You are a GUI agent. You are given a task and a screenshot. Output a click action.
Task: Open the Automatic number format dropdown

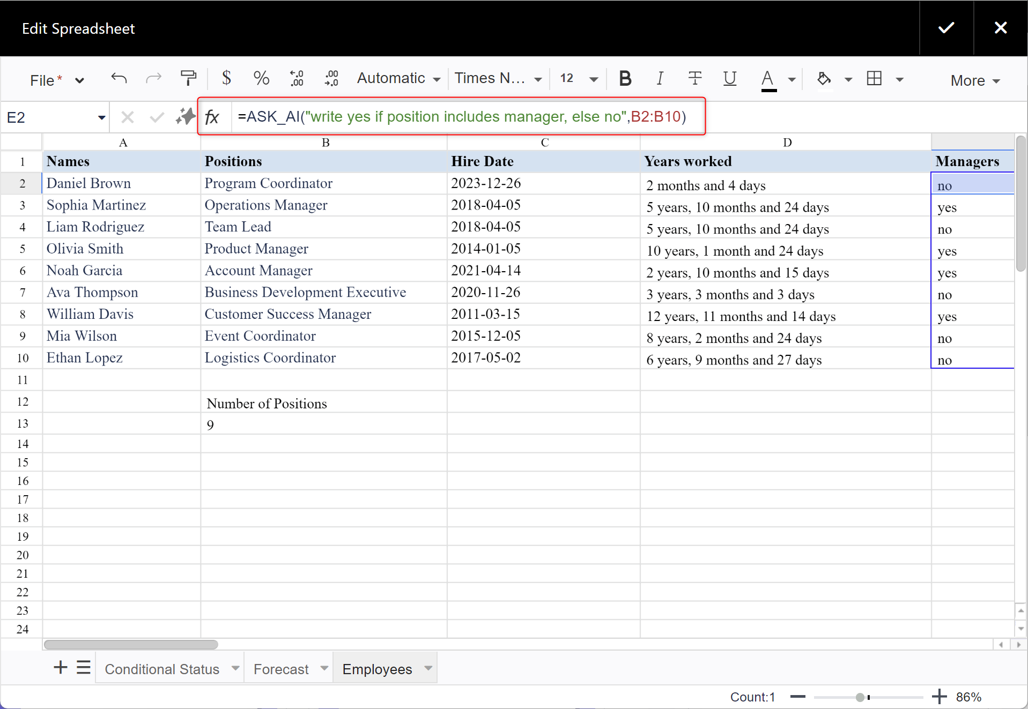[x=398, y=79]
